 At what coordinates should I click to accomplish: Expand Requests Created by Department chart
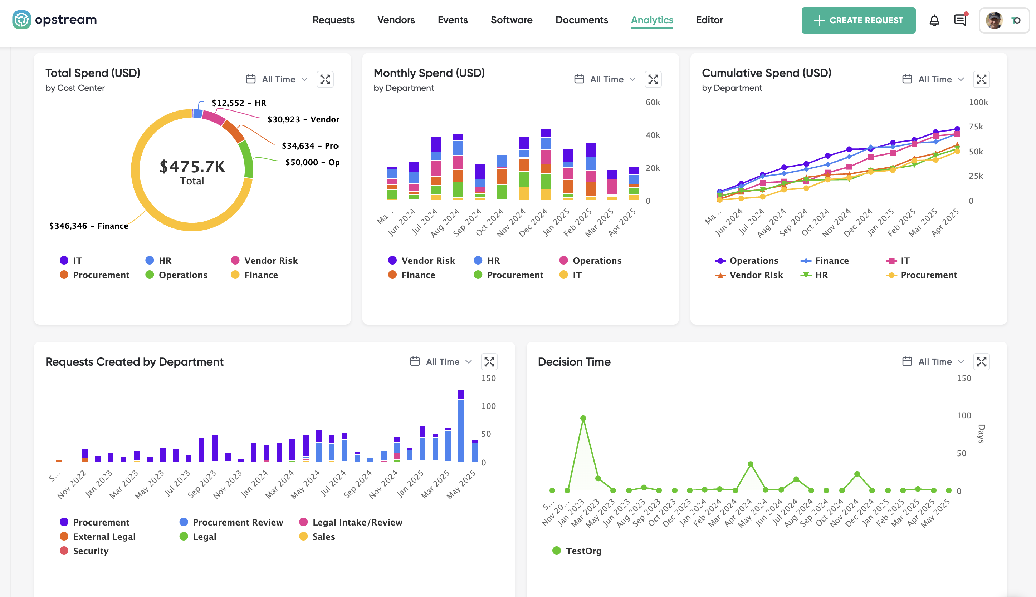489,362
